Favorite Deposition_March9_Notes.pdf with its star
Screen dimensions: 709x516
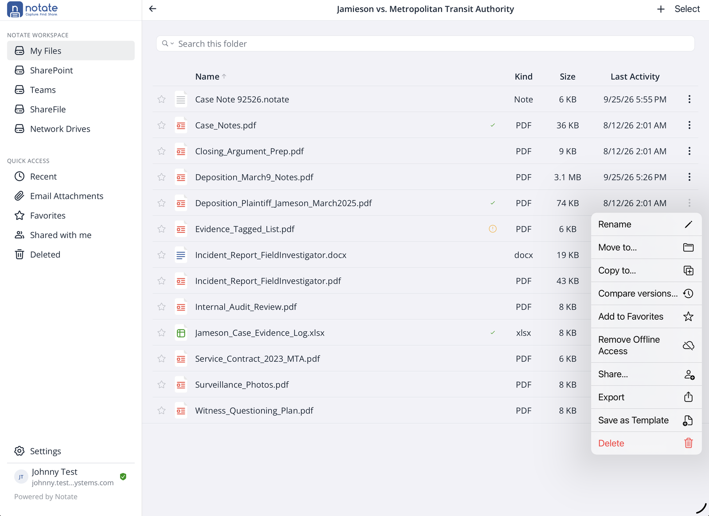tap(162, 177)
